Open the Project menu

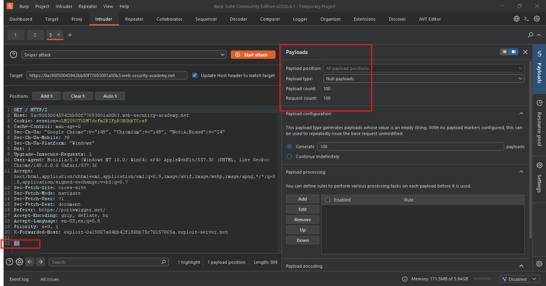[42, 6]
